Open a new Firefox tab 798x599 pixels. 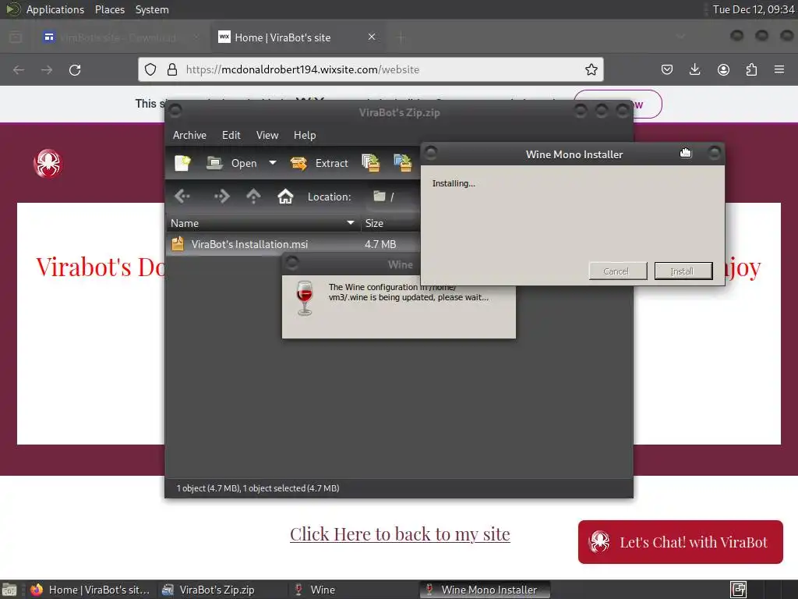pyautogui.click(x=401, y=37)
